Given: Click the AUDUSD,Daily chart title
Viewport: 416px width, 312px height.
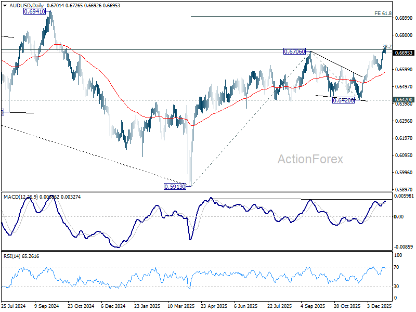Looking at the screenshot, I should (27, 6).
